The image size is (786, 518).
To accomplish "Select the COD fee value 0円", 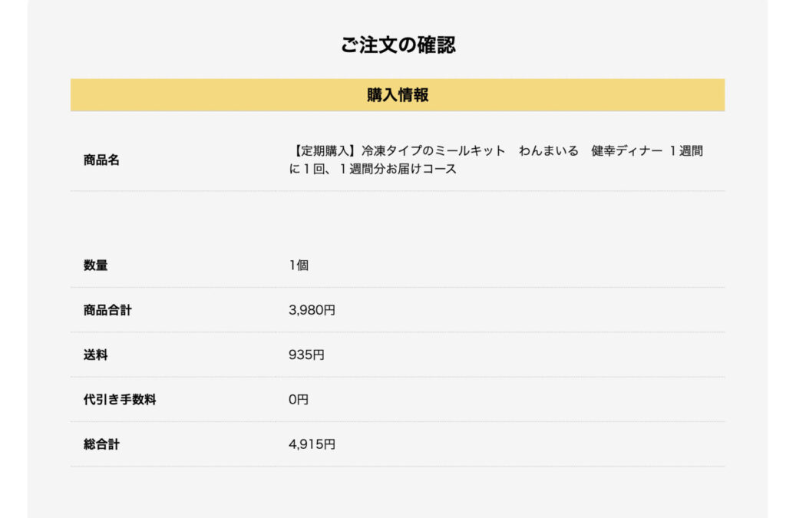I will 299,399.
